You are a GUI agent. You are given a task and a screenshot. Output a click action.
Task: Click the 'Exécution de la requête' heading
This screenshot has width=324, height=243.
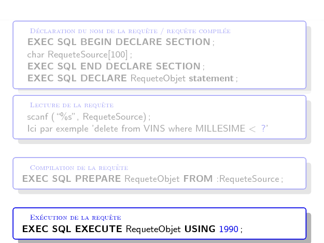click(76, 217)
